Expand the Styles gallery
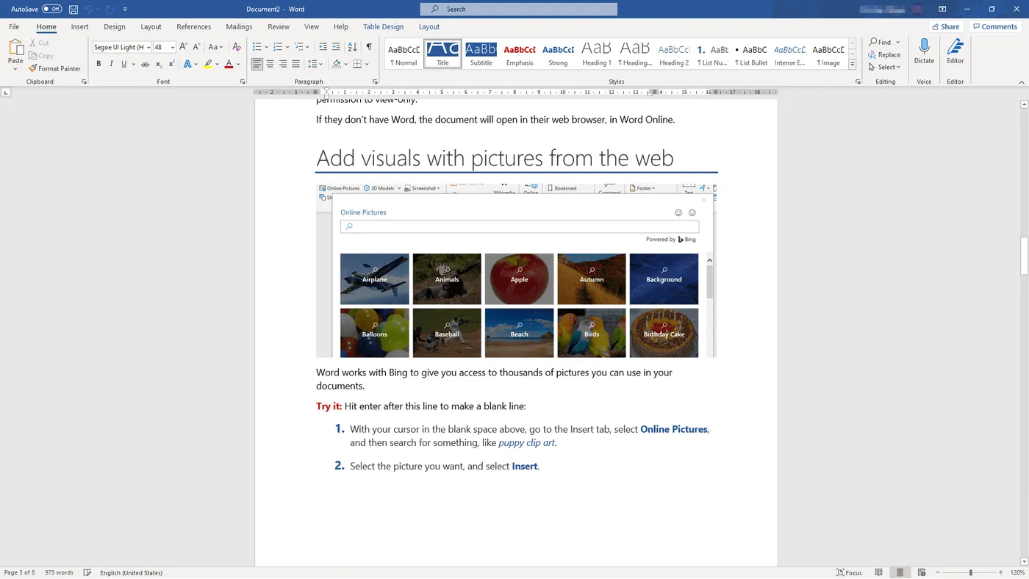The height and width of the screenshot is (579, 1029). click(x=853, y=65)
